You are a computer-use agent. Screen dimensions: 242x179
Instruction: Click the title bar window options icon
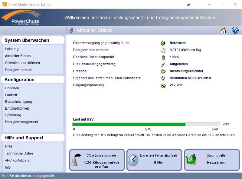coord(188,4)
